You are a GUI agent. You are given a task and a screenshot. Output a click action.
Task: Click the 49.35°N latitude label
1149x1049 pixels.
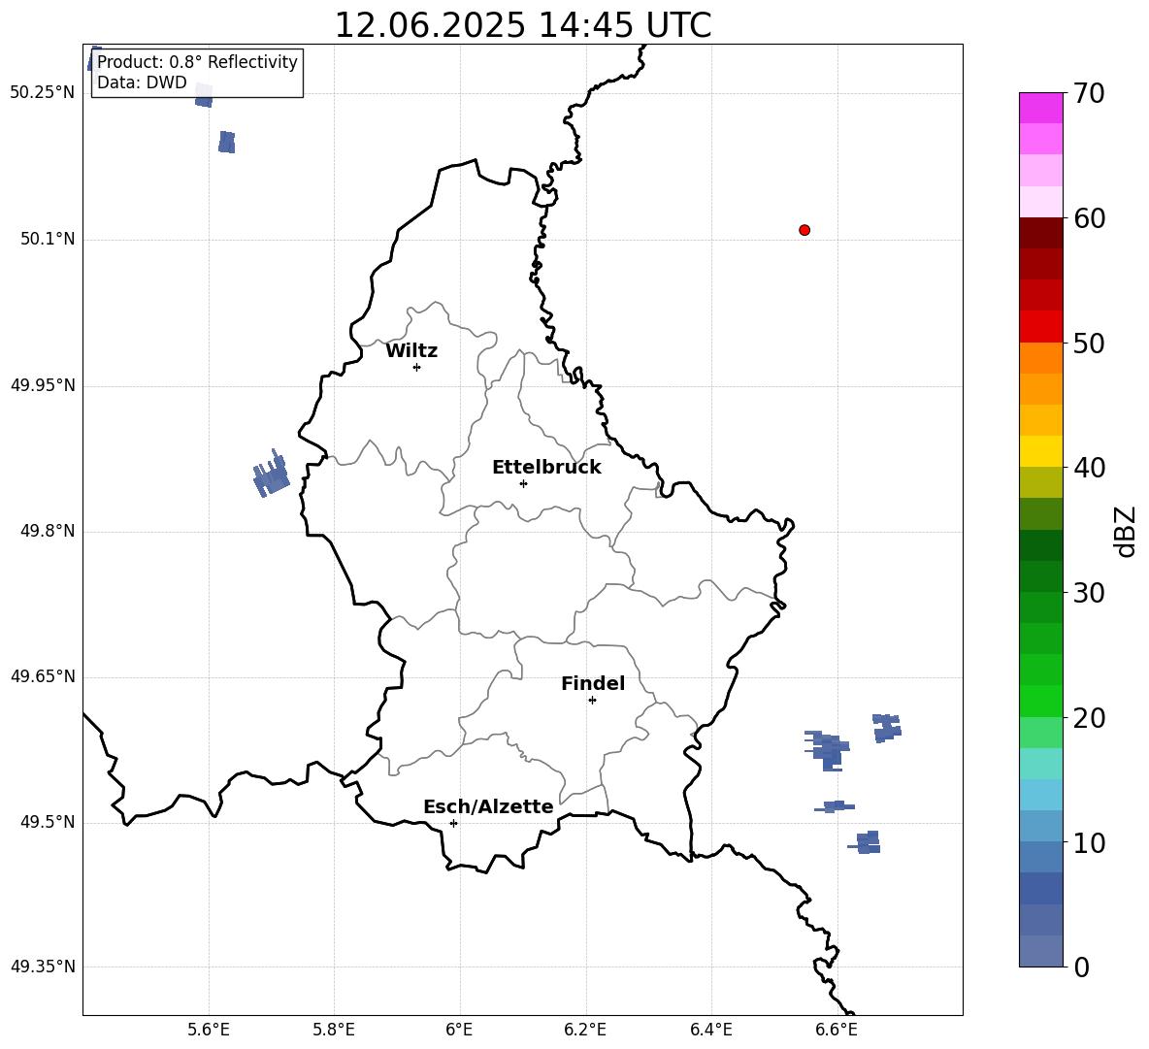tap(43, 967)
